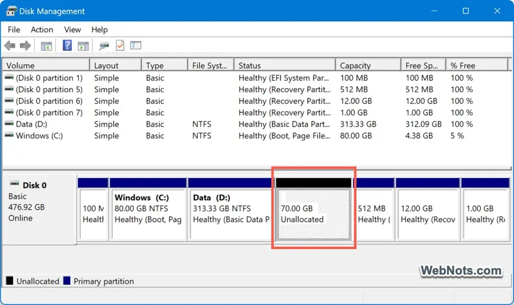Click the '5 %' free percentage cell

[x=457, y=135]
